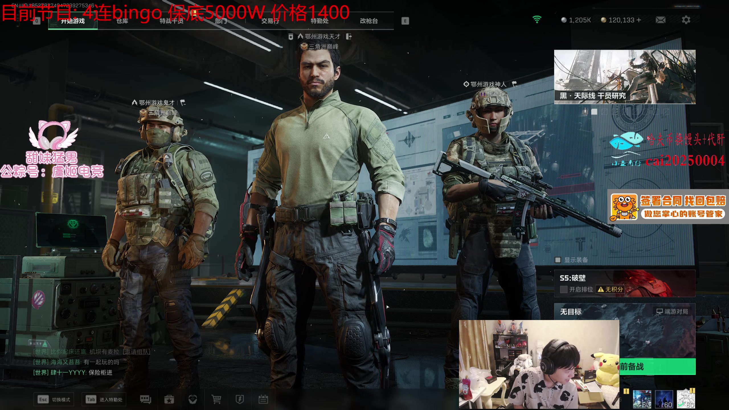Click the plus beside 120,133 currency
Screen dimensions: 729x410
(639, 20)
